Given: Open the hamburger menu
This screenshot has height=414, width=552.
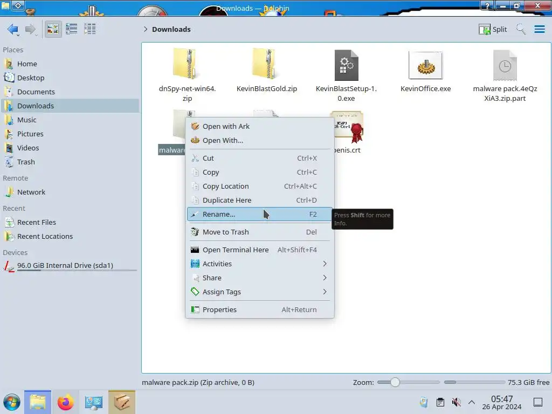Looking at the screenshot, I should coord(539,29).
